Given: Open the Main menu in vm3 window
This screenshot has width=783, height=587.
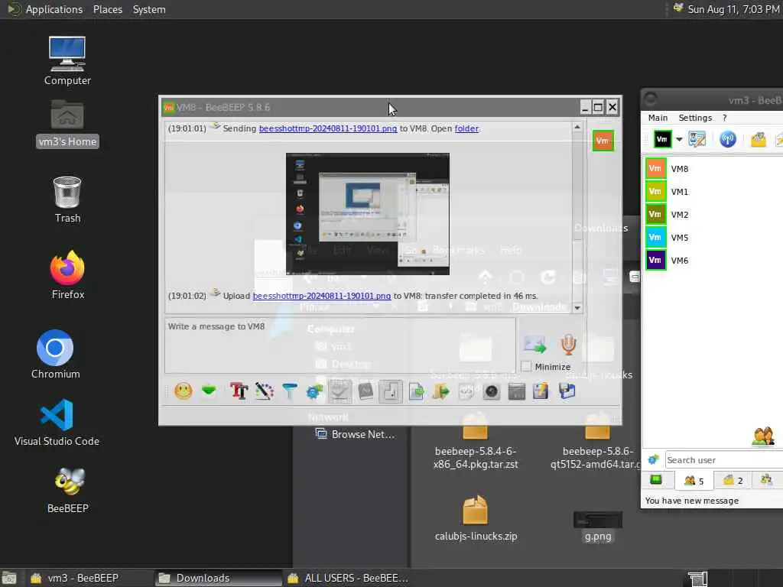Looking at the screenshot, I should tap(658, 118).
